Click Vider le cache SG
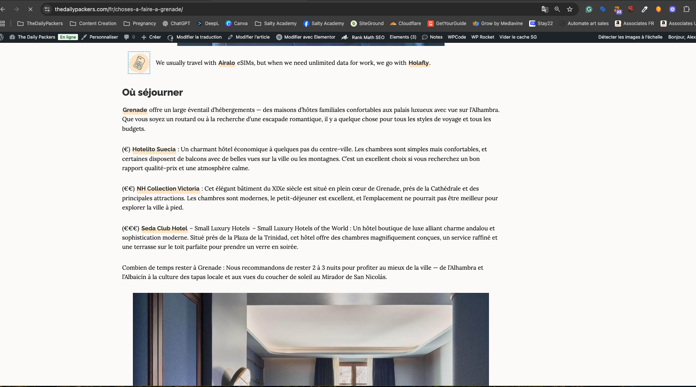 coord(518,37)
